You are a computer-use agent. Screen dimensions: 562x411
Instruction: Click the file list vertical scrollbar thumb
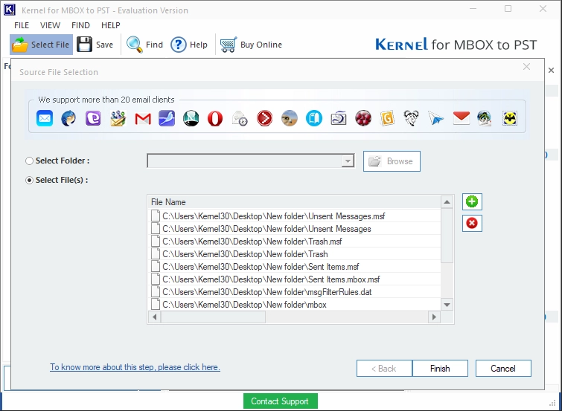click(447, 235)
